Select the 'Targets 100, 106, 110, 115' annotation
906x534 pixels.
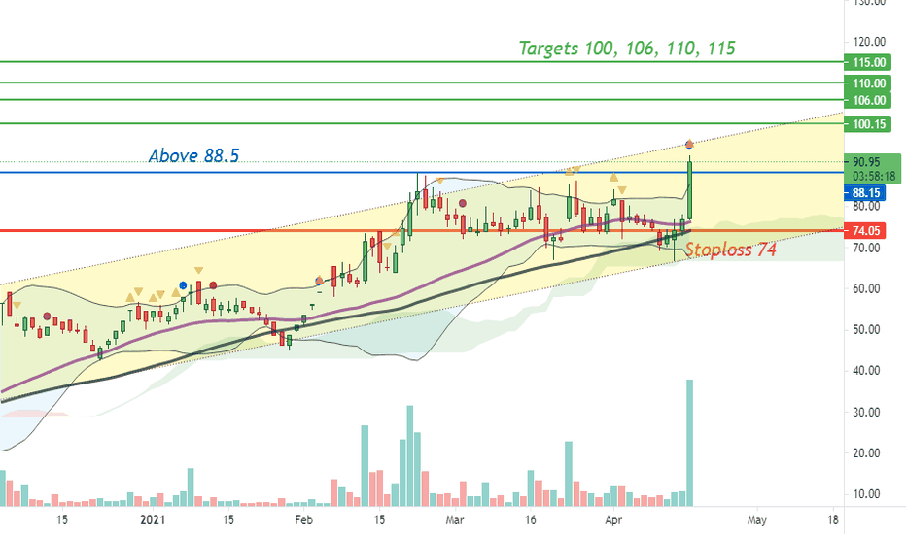[627, 48]
